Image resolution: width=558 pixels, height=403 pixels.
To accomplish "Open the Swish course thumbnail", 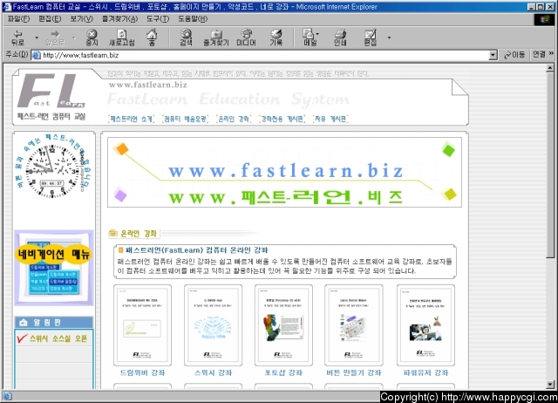I will [213, 325].
